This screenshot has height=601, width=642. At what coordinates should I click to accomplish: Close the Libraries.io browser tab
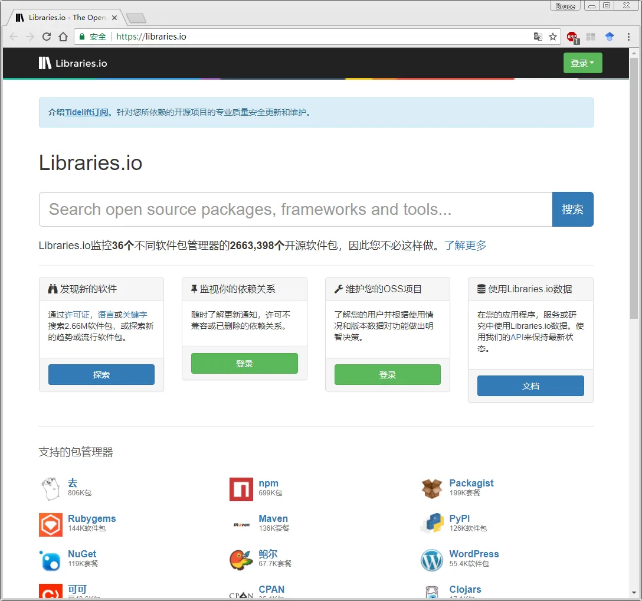point(114,18)
